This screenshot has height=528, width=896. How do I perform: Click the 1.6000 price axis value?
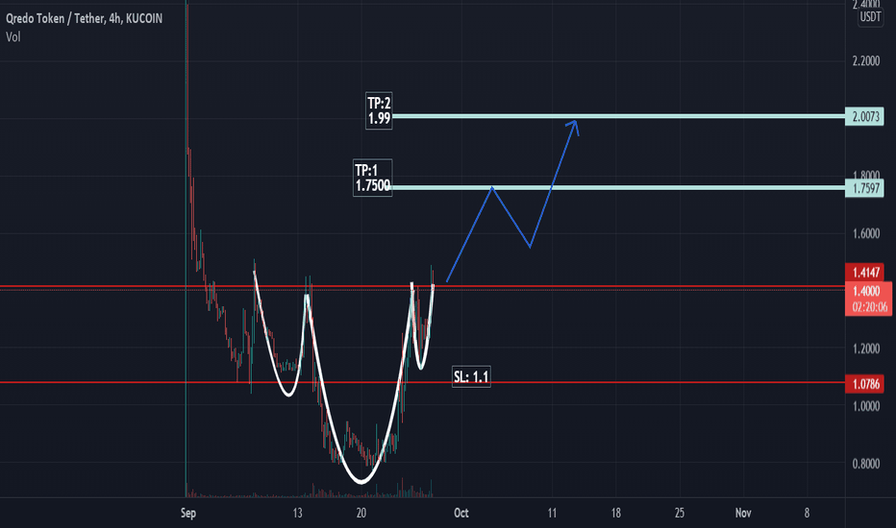pyautogui.click(x=865, y=233)
